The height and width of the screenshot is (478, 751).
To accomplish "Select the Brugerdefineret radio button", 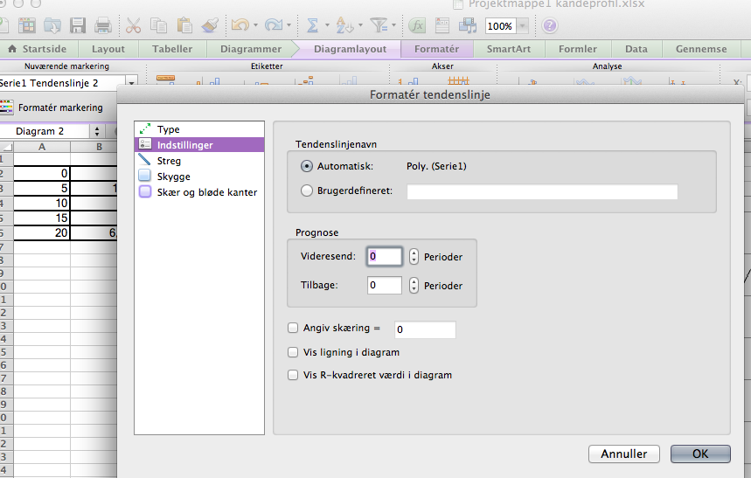I will coord(307,191).
